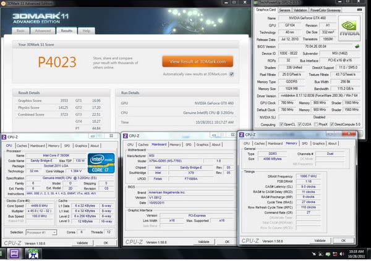Open SPD tab in the CPU-Z Memory window

tap(305, 143)
